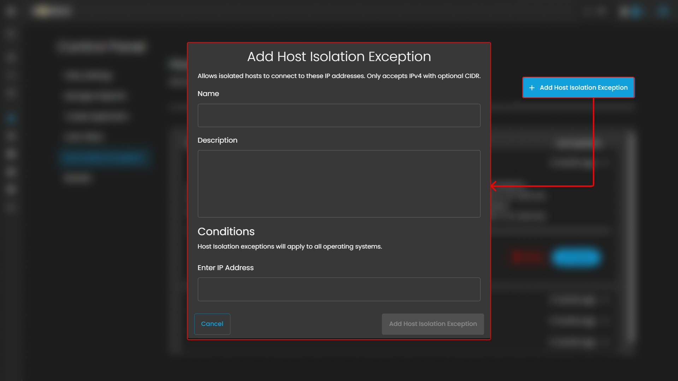Screen dimensions: 678x381
Task: Toggle the blurred switch in the top-right header
Action: click(631, 12)
